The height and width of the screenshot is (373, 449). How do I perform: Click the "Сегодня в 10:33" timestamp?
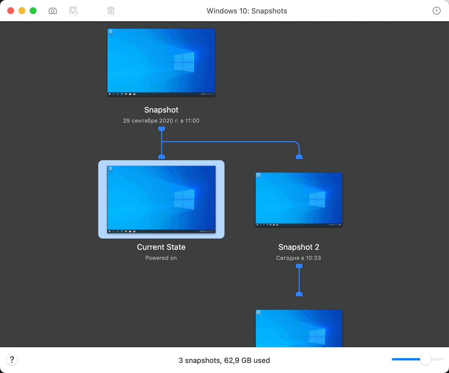pos(298,258)
